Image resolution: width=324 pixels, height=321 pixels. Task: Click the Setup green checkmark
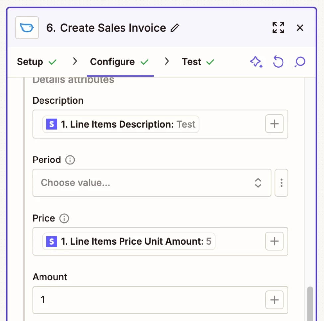coord(53,62)
